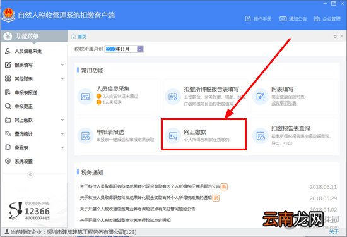
Task: Click the 申报表报送 sidebar icon
Action: [x=8, y=92]
